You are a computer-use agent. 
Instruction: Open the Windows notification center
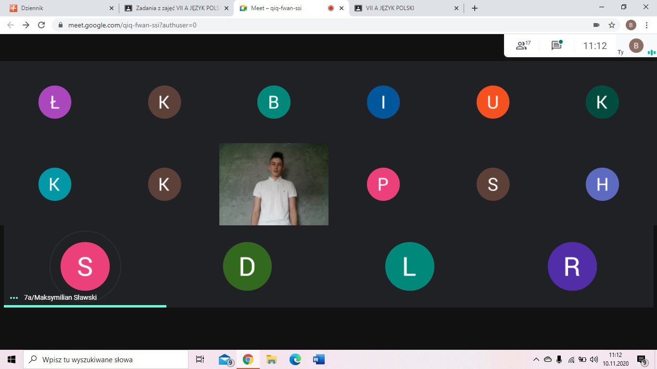pos(642,359)
